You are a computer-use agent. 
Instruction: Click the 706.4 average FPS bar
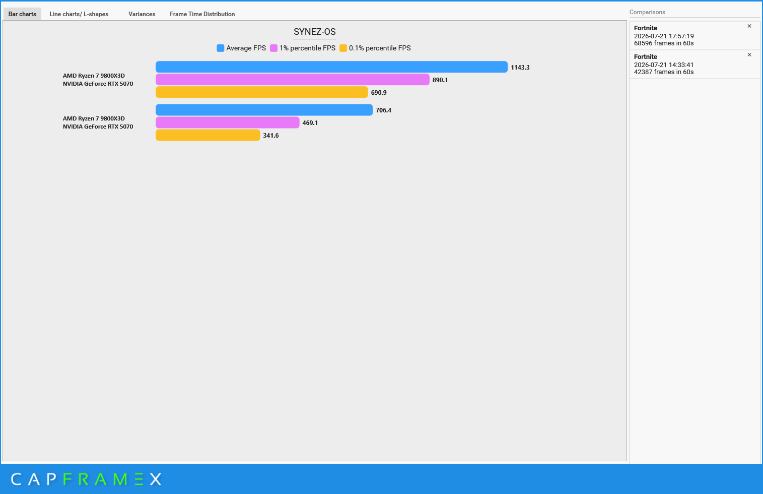[264, 110]
